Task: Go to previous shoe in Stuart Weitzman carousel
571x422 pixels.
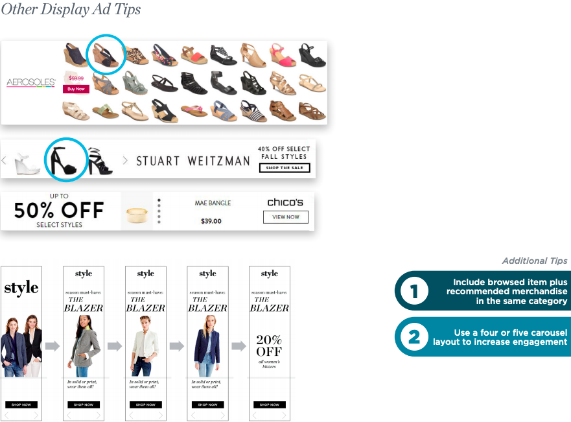Action: pyautogui.click(x=5, y=160)
